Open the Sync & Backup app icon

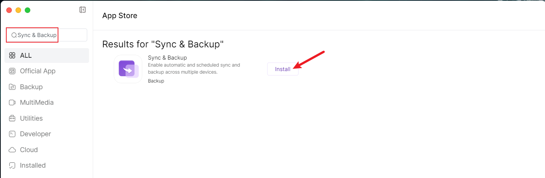point(128,69)
